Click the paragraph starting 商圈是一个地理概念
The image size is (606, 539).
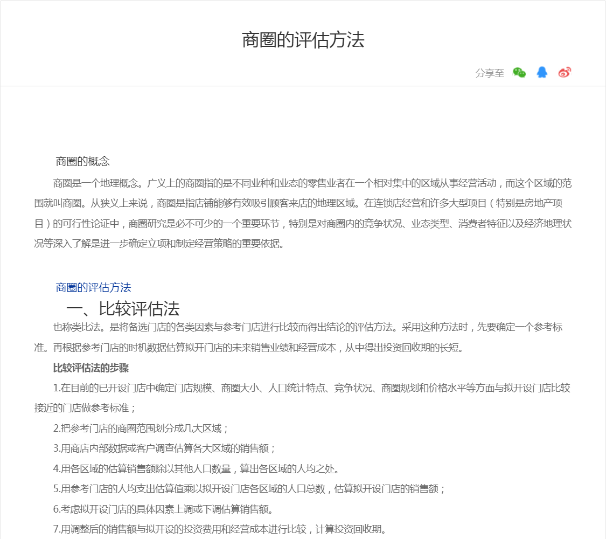[x=303, y=213]
